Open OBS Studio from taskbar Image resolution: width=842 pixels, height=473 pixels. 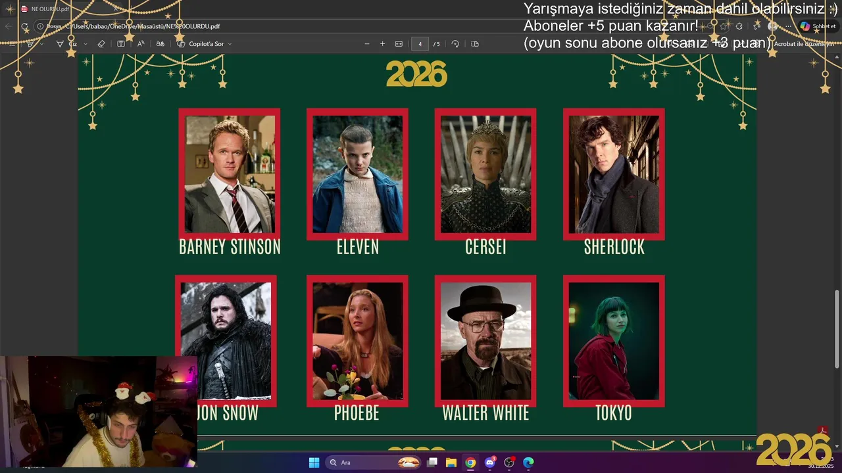pyautogui.click(x=509, y=462)
